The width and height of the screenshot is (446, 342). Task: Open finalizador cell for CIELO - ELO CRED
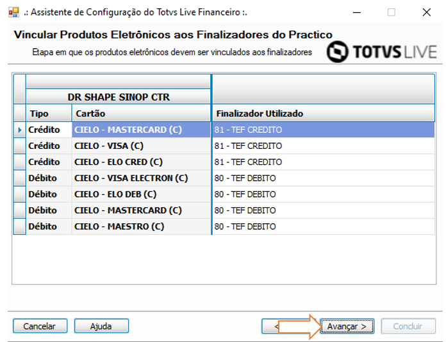[x=324, y=162]
